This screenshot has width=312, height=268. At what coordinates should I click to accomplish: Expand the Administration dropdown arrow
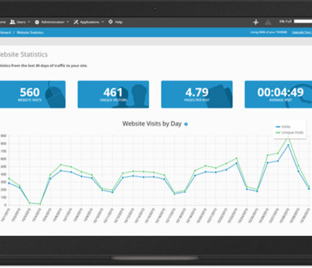pyautogui.click(x=68, y=22)
